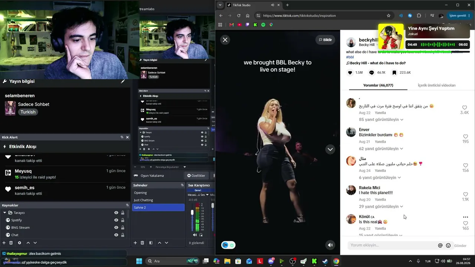Open Twitch bookmark in bookmarks bar
The height and width of the screenshot is (267, 475).
[x=248, y=25]
